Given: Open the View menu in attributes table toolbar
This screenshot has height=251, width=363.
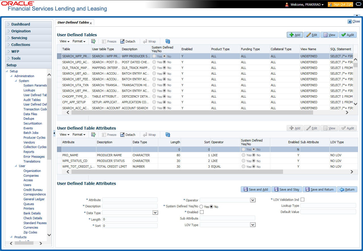Looking at the screenshot, I should coord(64,135).
